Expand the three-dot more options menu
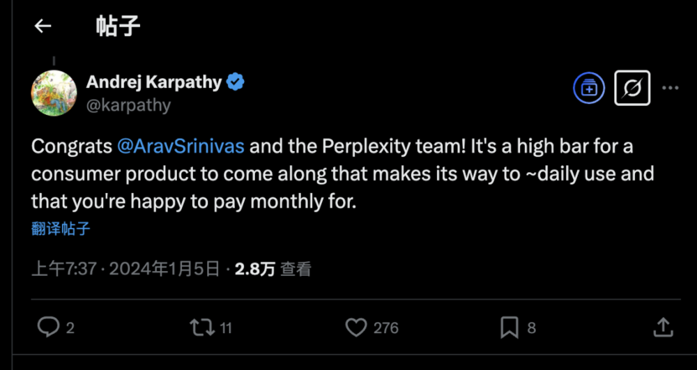697x370 pixels. 670,88
